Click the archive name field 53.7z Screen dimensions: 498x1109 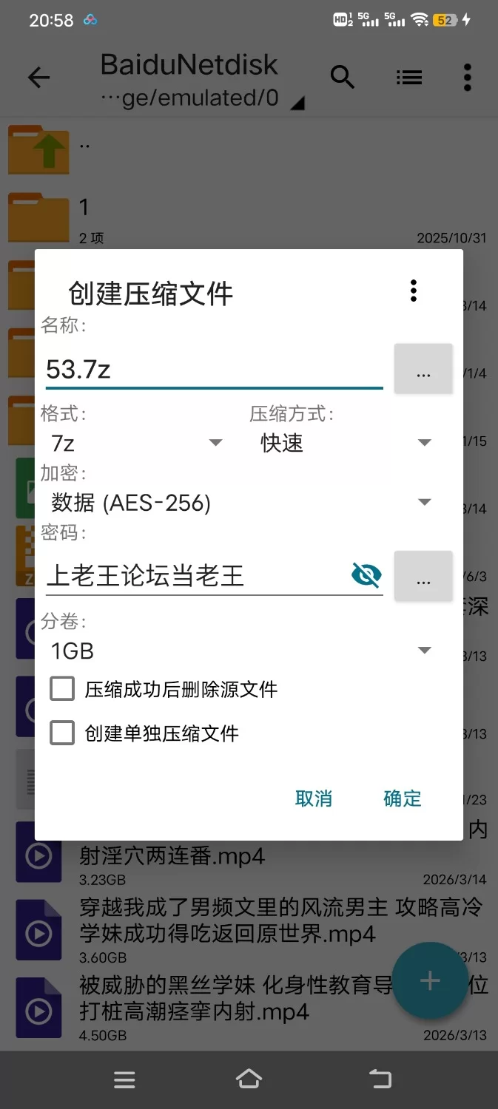213,369
